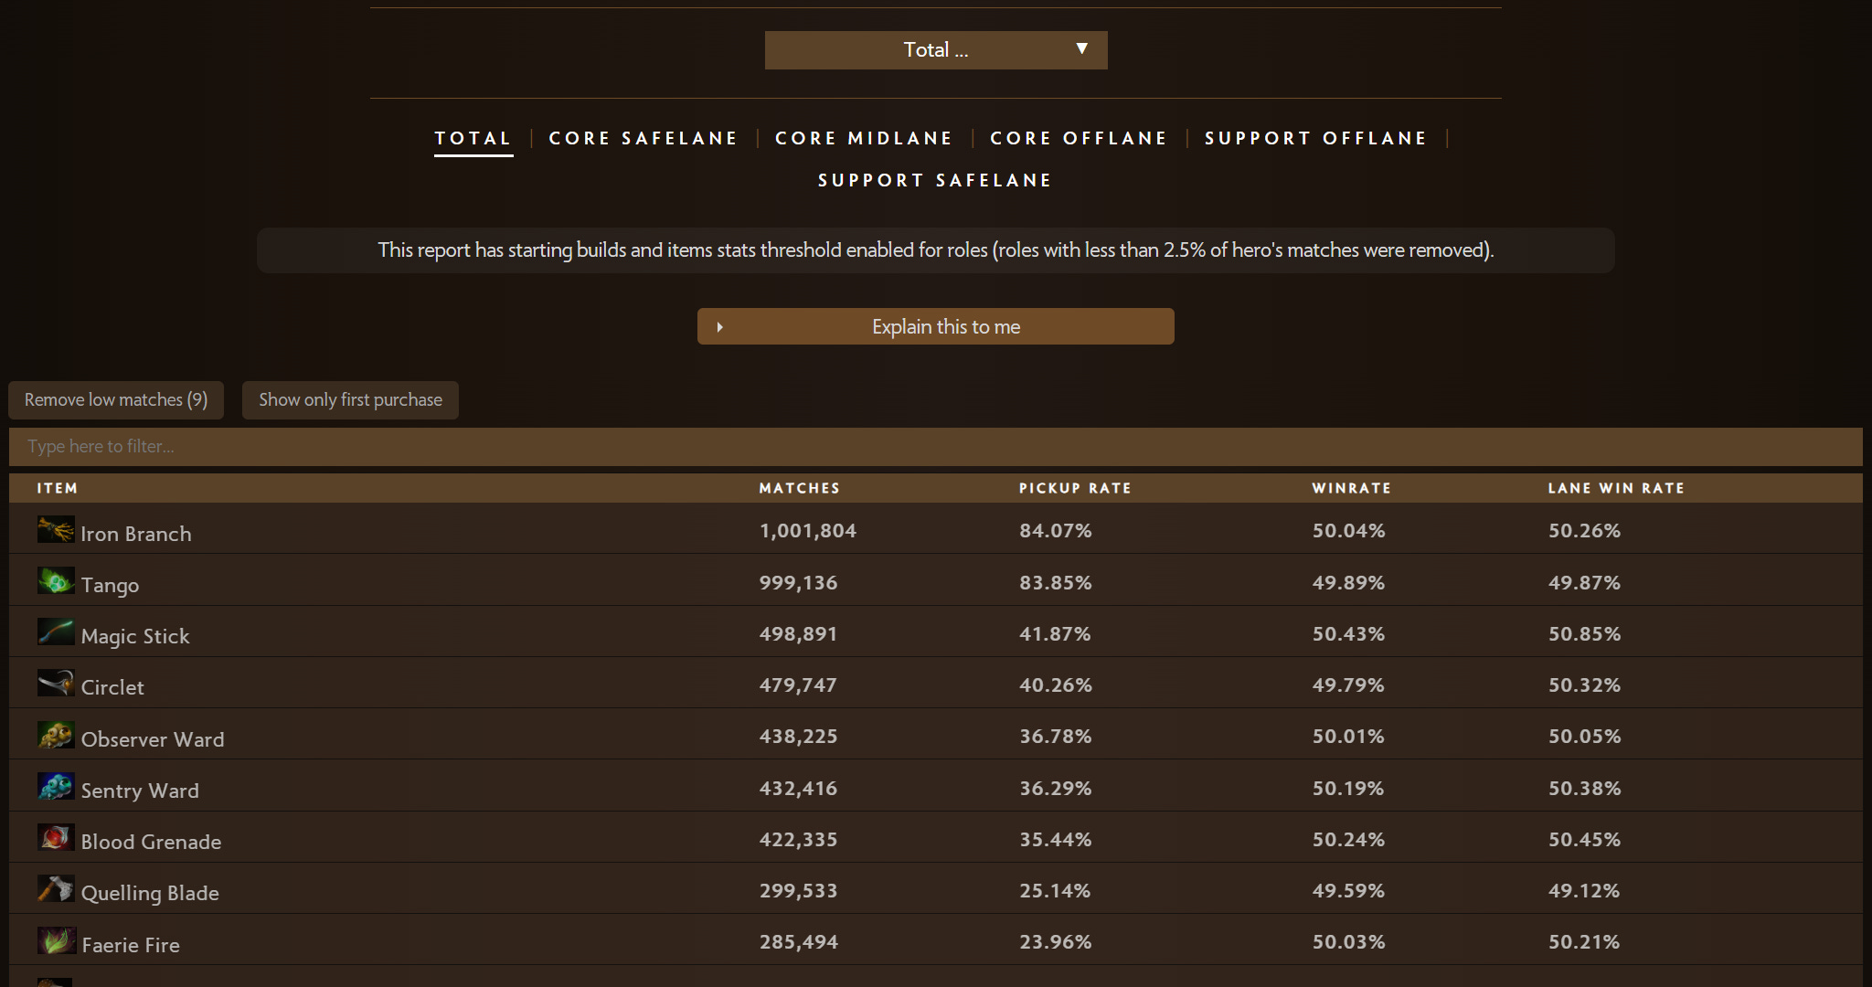Sort by Lane Win Rate header
1872x987 pixels.
1615,488
